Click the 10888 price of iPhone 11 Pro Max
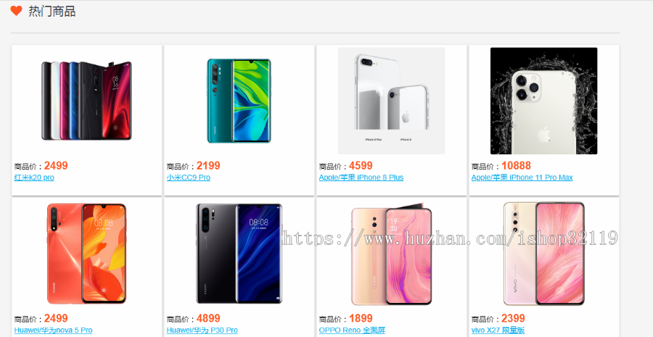Screen dimensions: 653x337 click(x=516, y=166)
